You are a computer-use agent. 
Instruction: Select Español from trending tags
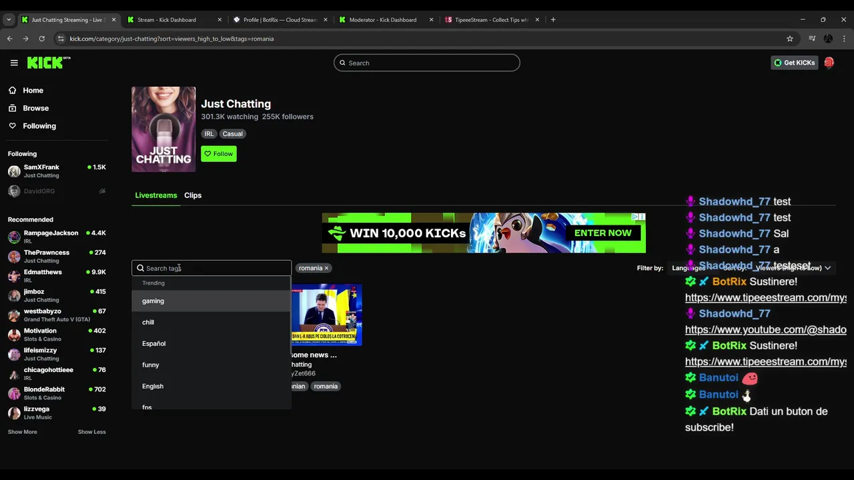(211, 343)
